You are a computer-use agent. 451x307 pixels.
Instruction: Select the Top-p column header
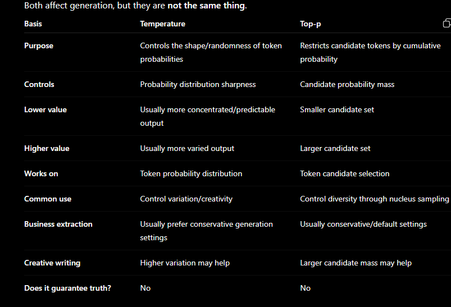click(x=311, y=24)
